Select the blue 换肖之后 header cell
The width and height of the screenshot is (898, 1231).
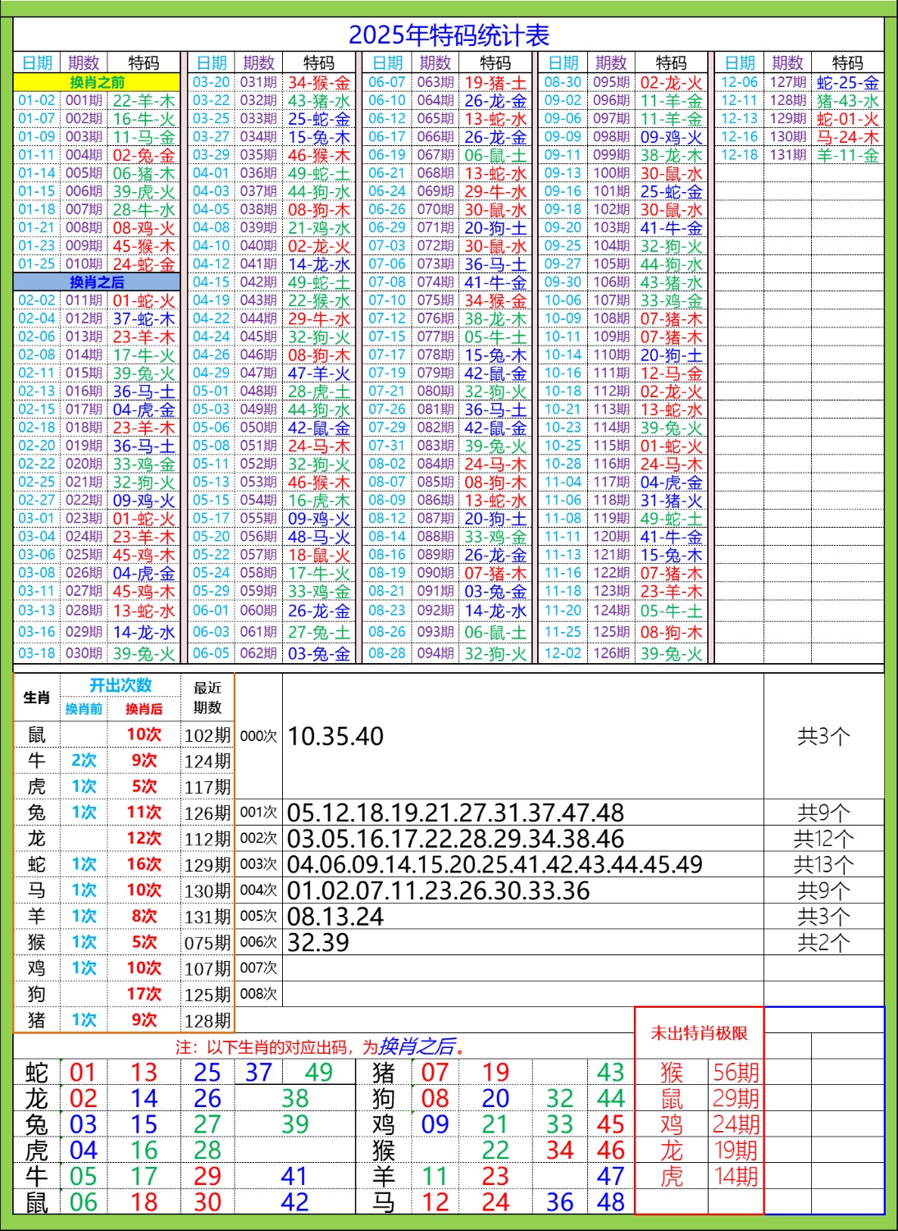click(97, 282)
